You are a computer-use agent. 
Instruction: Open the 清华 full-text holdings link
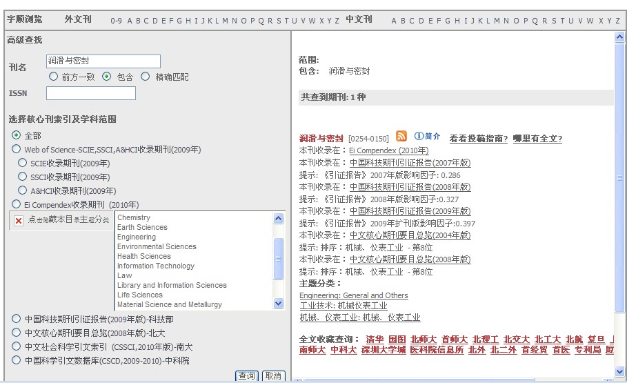click(x=375, y=340)
